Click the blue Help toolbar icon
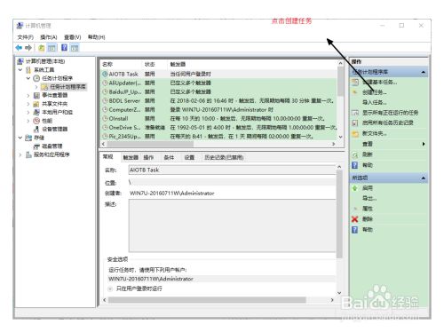Screen dimensions: 444x332 tap(64, 48)
